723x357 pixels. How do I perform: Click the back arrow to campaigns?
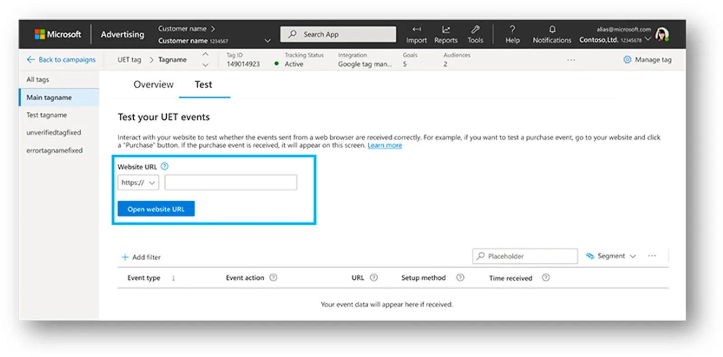click(x=31, y=60)
